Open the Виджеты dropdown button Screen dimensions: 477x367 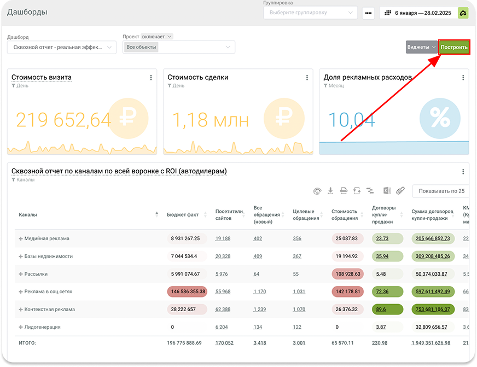[x=421, y=47]
